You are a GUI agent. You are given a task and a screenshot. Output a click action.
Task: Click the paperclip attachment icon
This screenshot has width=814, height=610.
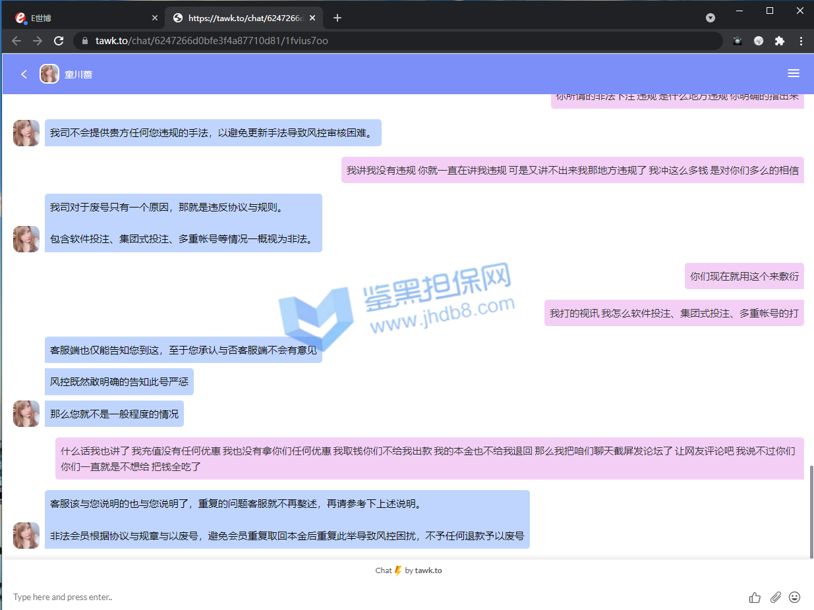[775, 597]
